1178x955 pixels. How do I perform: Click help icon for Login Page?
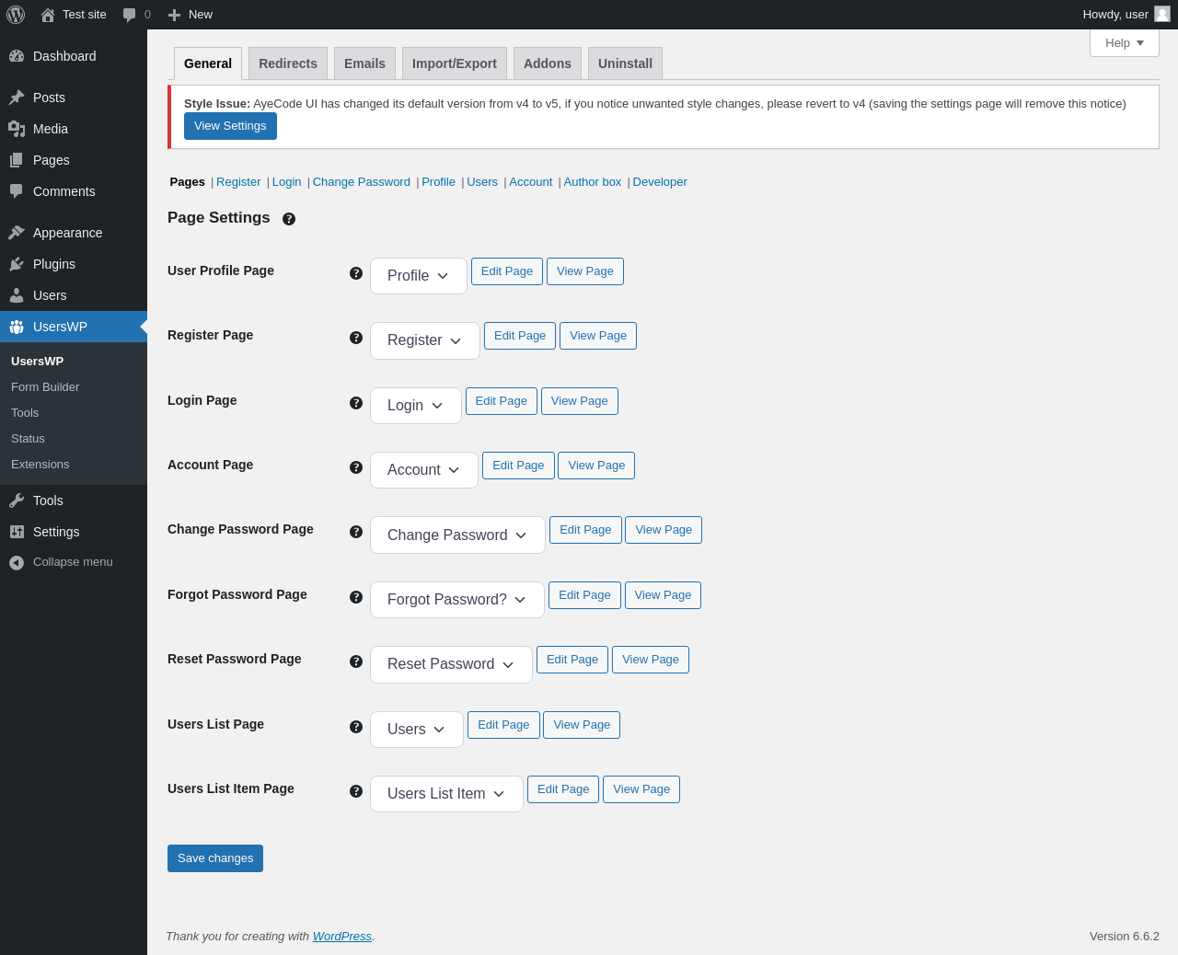(356, 403)
